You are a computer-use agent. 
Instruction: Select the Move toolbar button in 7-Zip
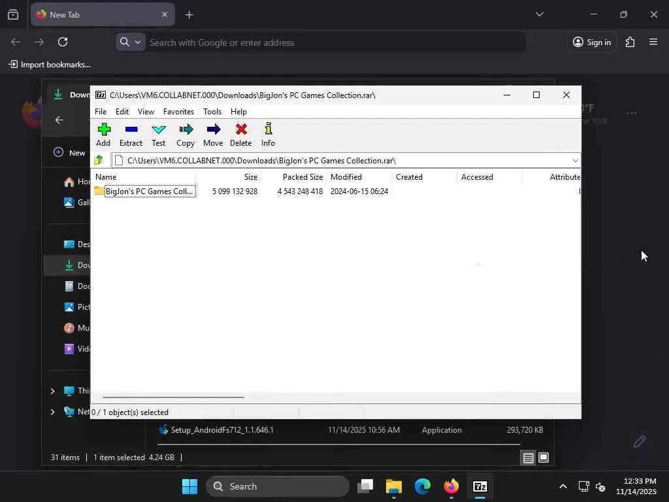tap(213, 135)
